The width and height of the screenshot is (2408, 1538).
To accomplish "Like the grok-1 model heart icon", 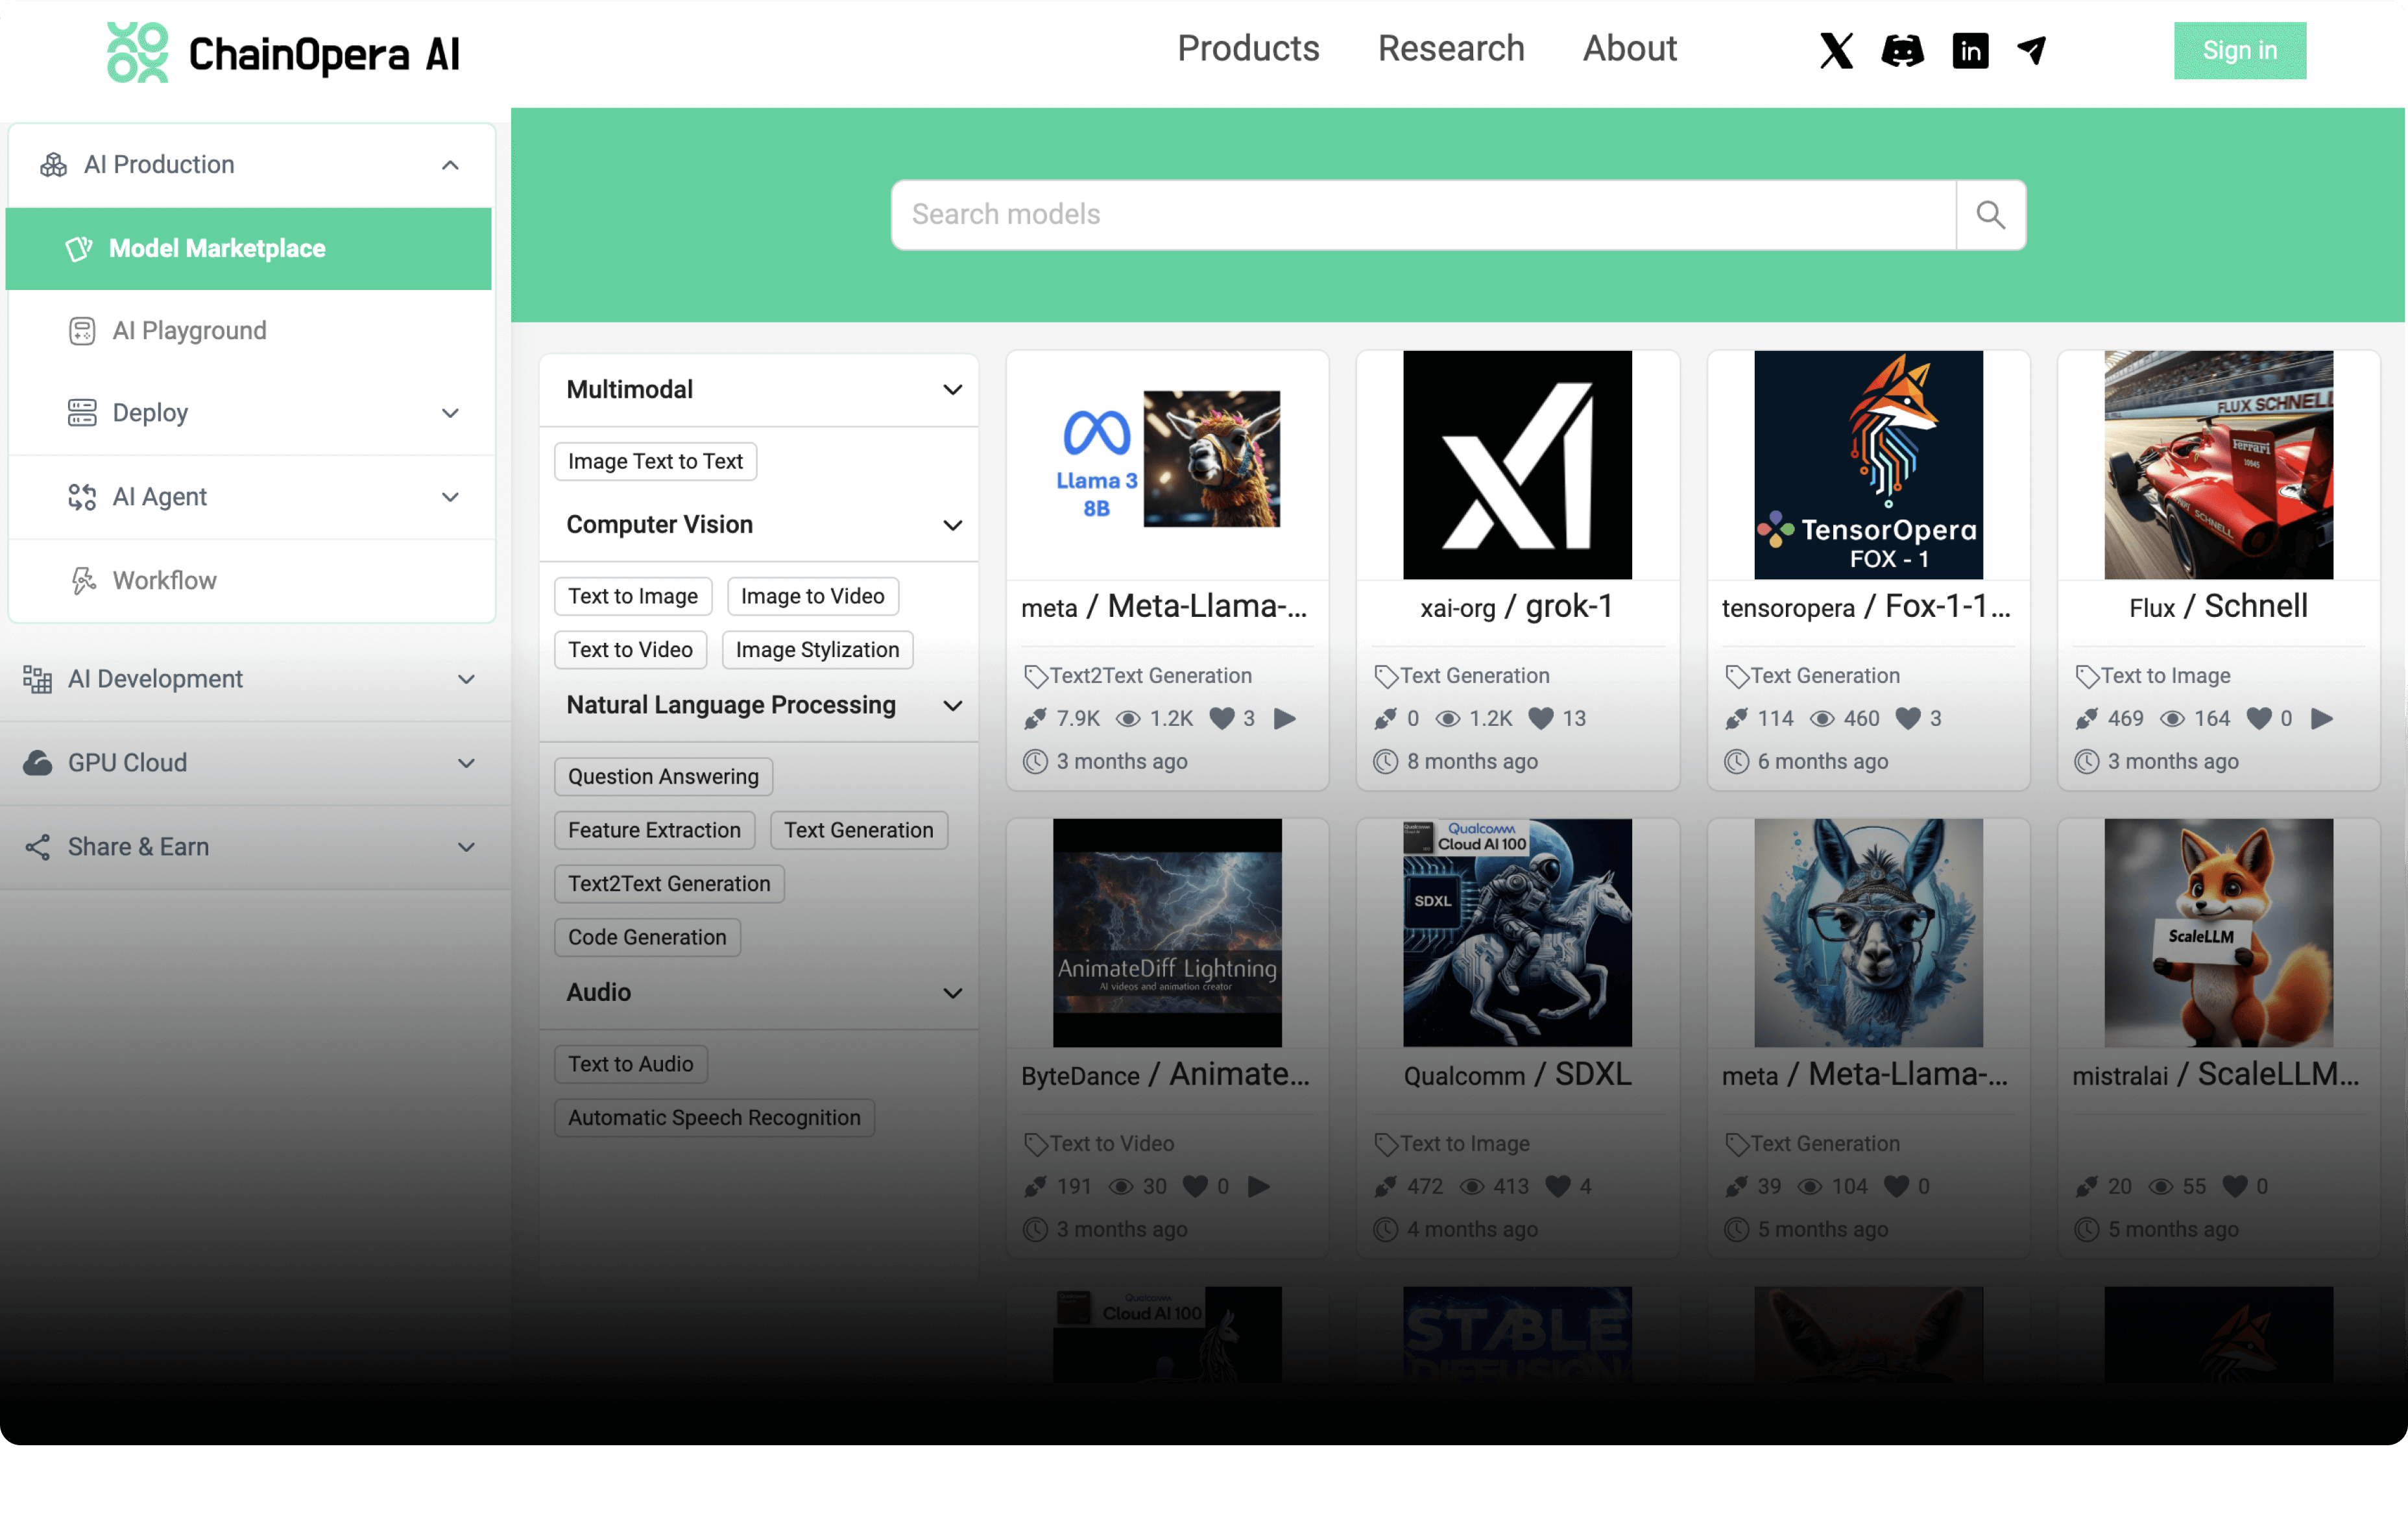I will click(1541, 718).
